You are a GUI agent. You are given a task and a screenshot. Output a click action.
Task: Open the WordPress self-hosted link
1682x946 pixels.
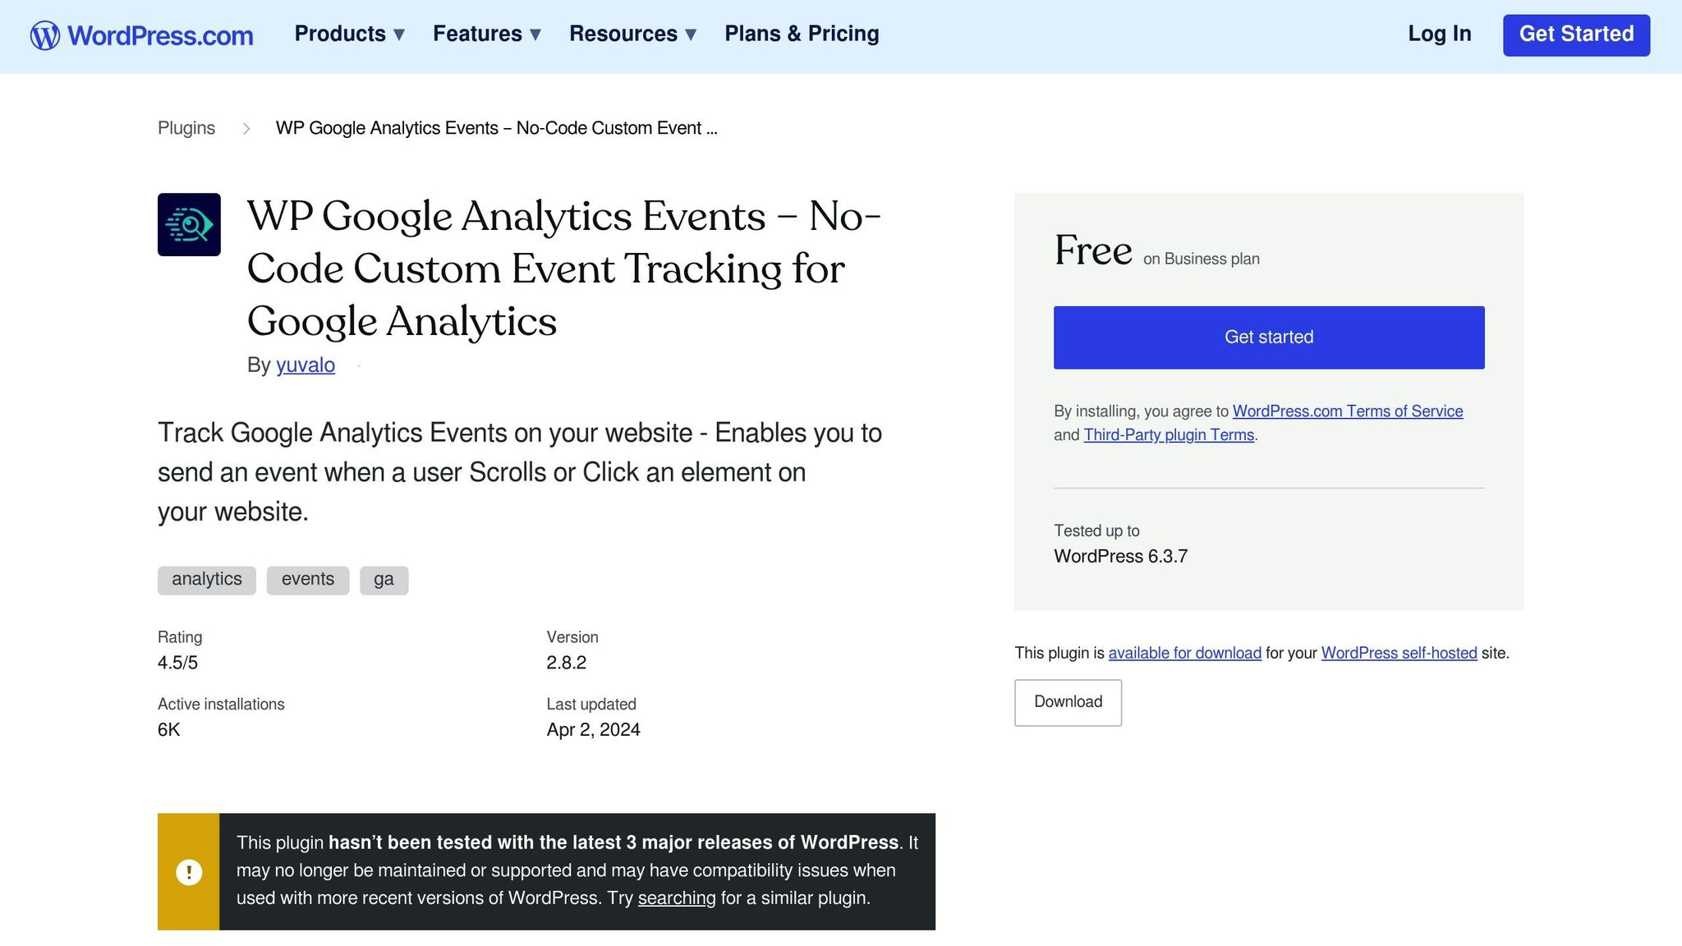tap(1399, 653)
